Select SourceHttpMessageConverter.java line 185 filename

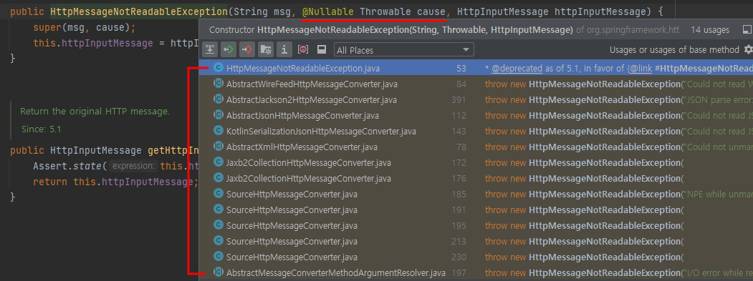pyautogui.click(x=292, y=194)
